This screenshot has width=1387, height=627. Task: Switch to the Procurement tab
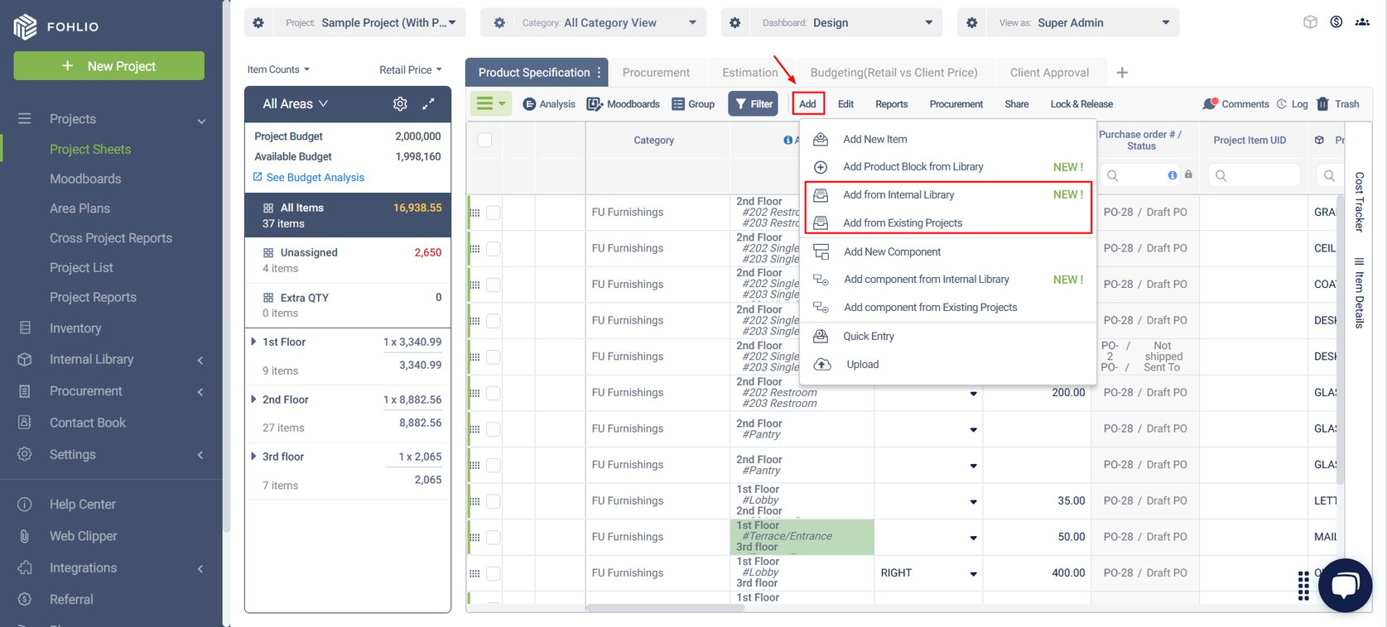point(656,73)
